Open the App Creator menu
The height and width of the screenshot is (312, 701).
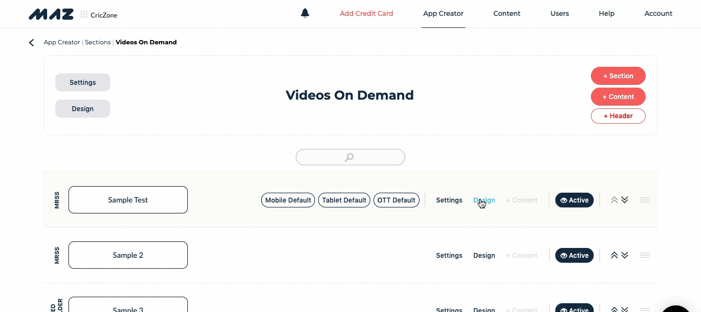tap(443, 13)
